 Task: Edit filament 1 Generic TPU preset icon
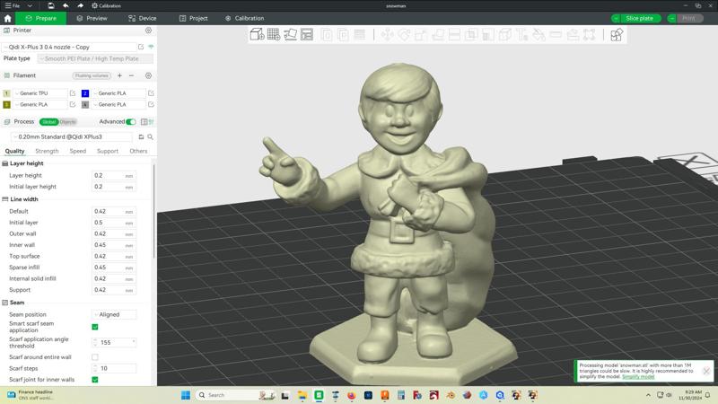(73, 93)
